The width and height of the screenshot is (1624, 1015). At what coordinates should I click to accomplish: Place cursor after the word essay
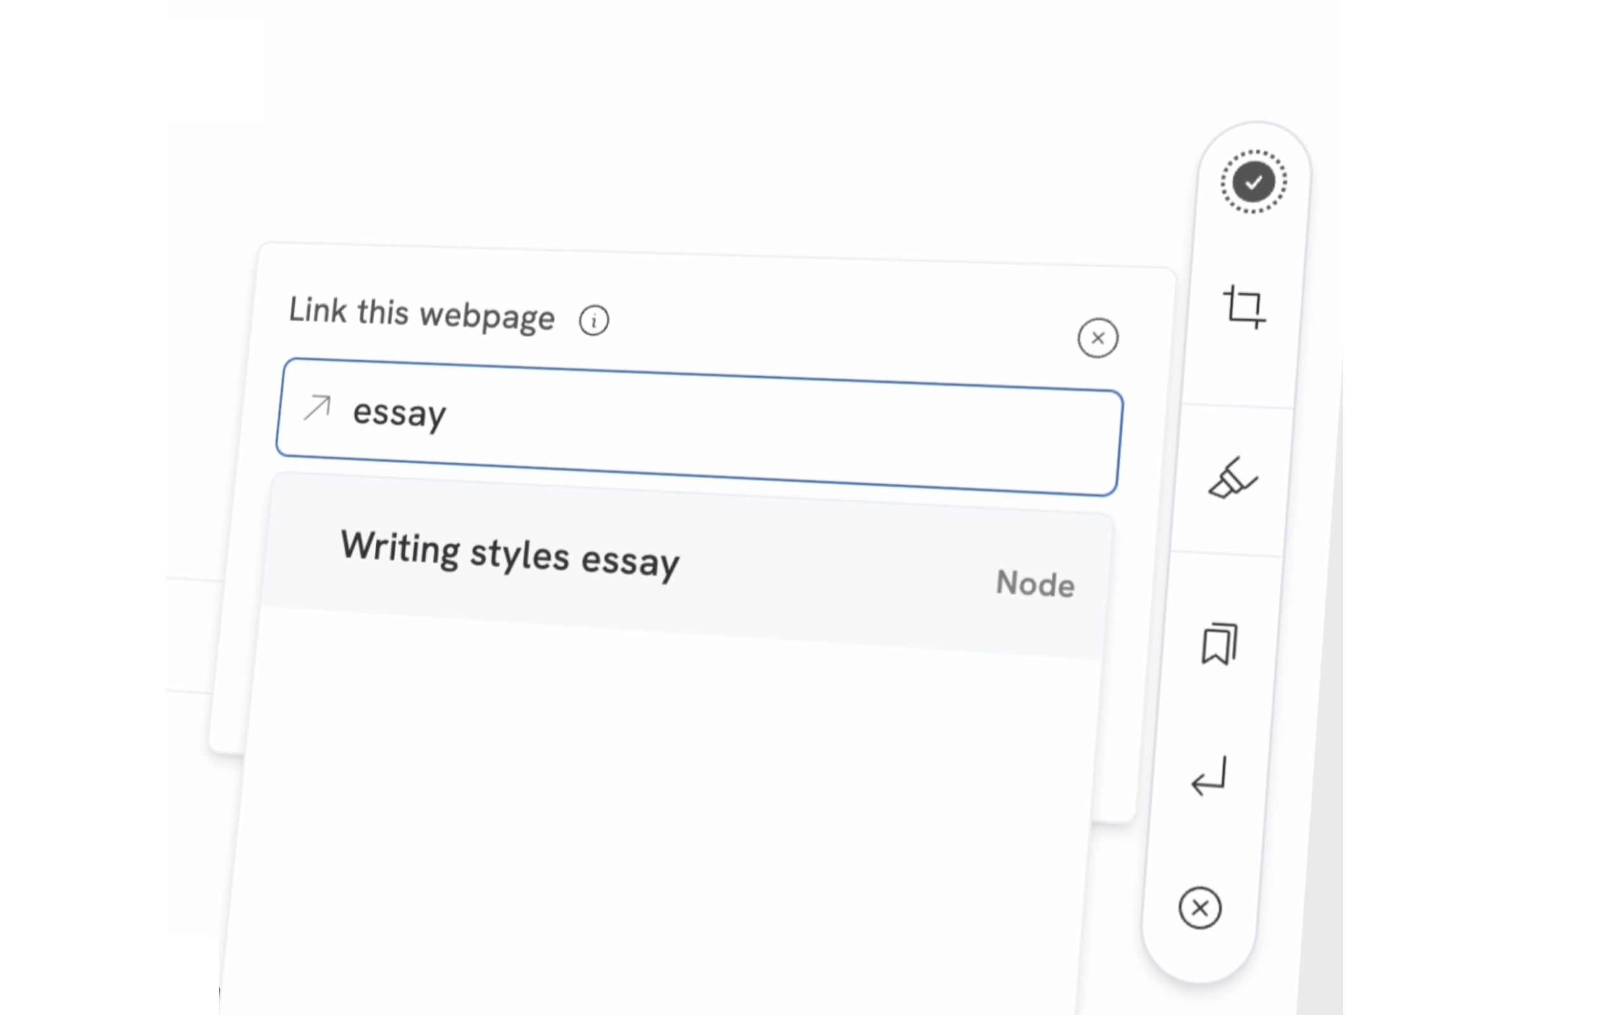click(x=449, y=414)
